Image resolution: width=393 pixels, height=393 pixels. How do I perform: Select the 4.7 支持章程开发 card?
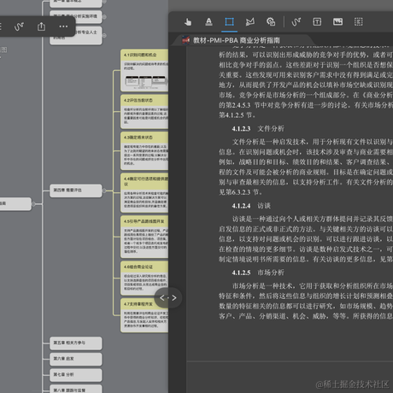[x=144, y=315]
